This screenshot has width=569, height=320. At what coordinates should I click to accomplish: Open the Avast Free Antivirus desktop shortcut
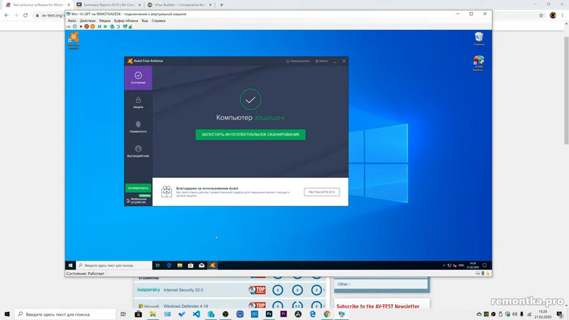[x=74, y=40]
